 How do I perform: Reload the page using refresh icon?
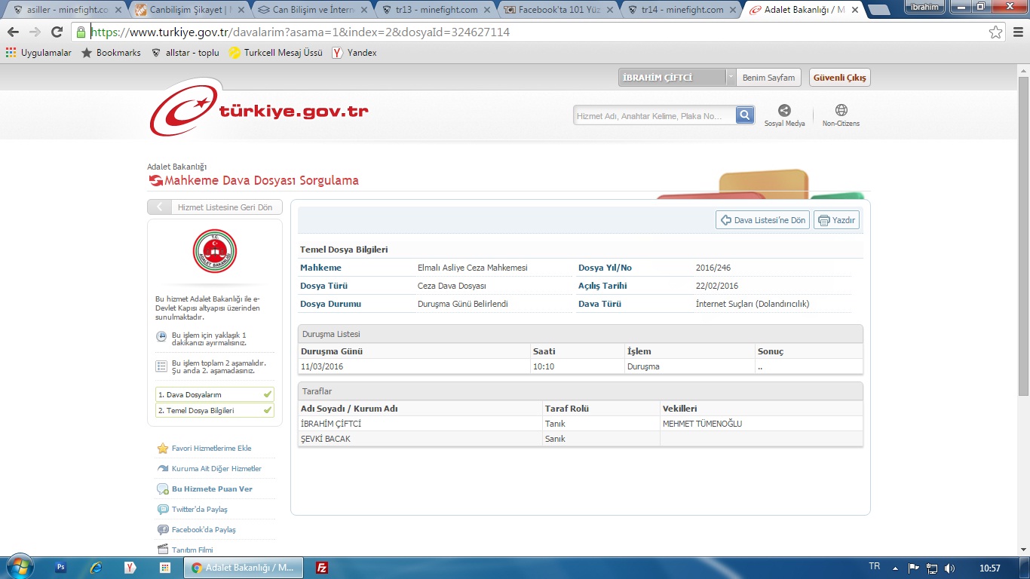point(57,32)
